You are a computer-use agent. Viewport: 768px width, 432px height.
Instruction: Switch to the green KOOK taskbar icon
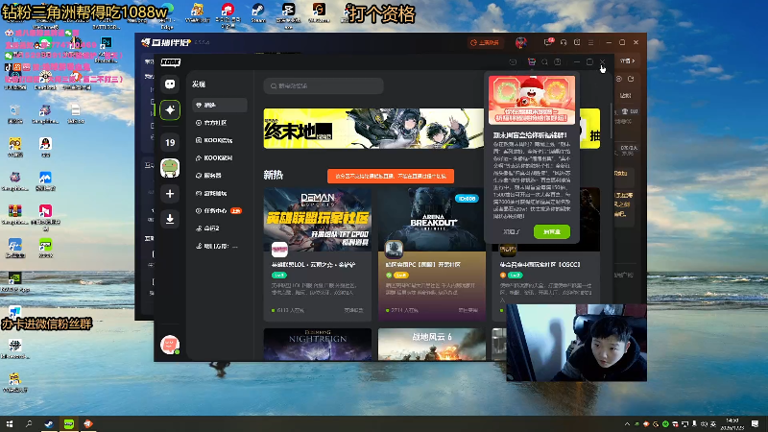[x=68, y=424]
